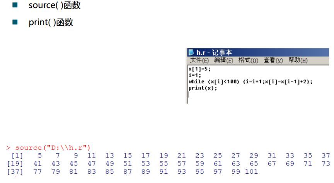
Task: Click the line 'i=1;' in Notepad
Action: [195, 75]
